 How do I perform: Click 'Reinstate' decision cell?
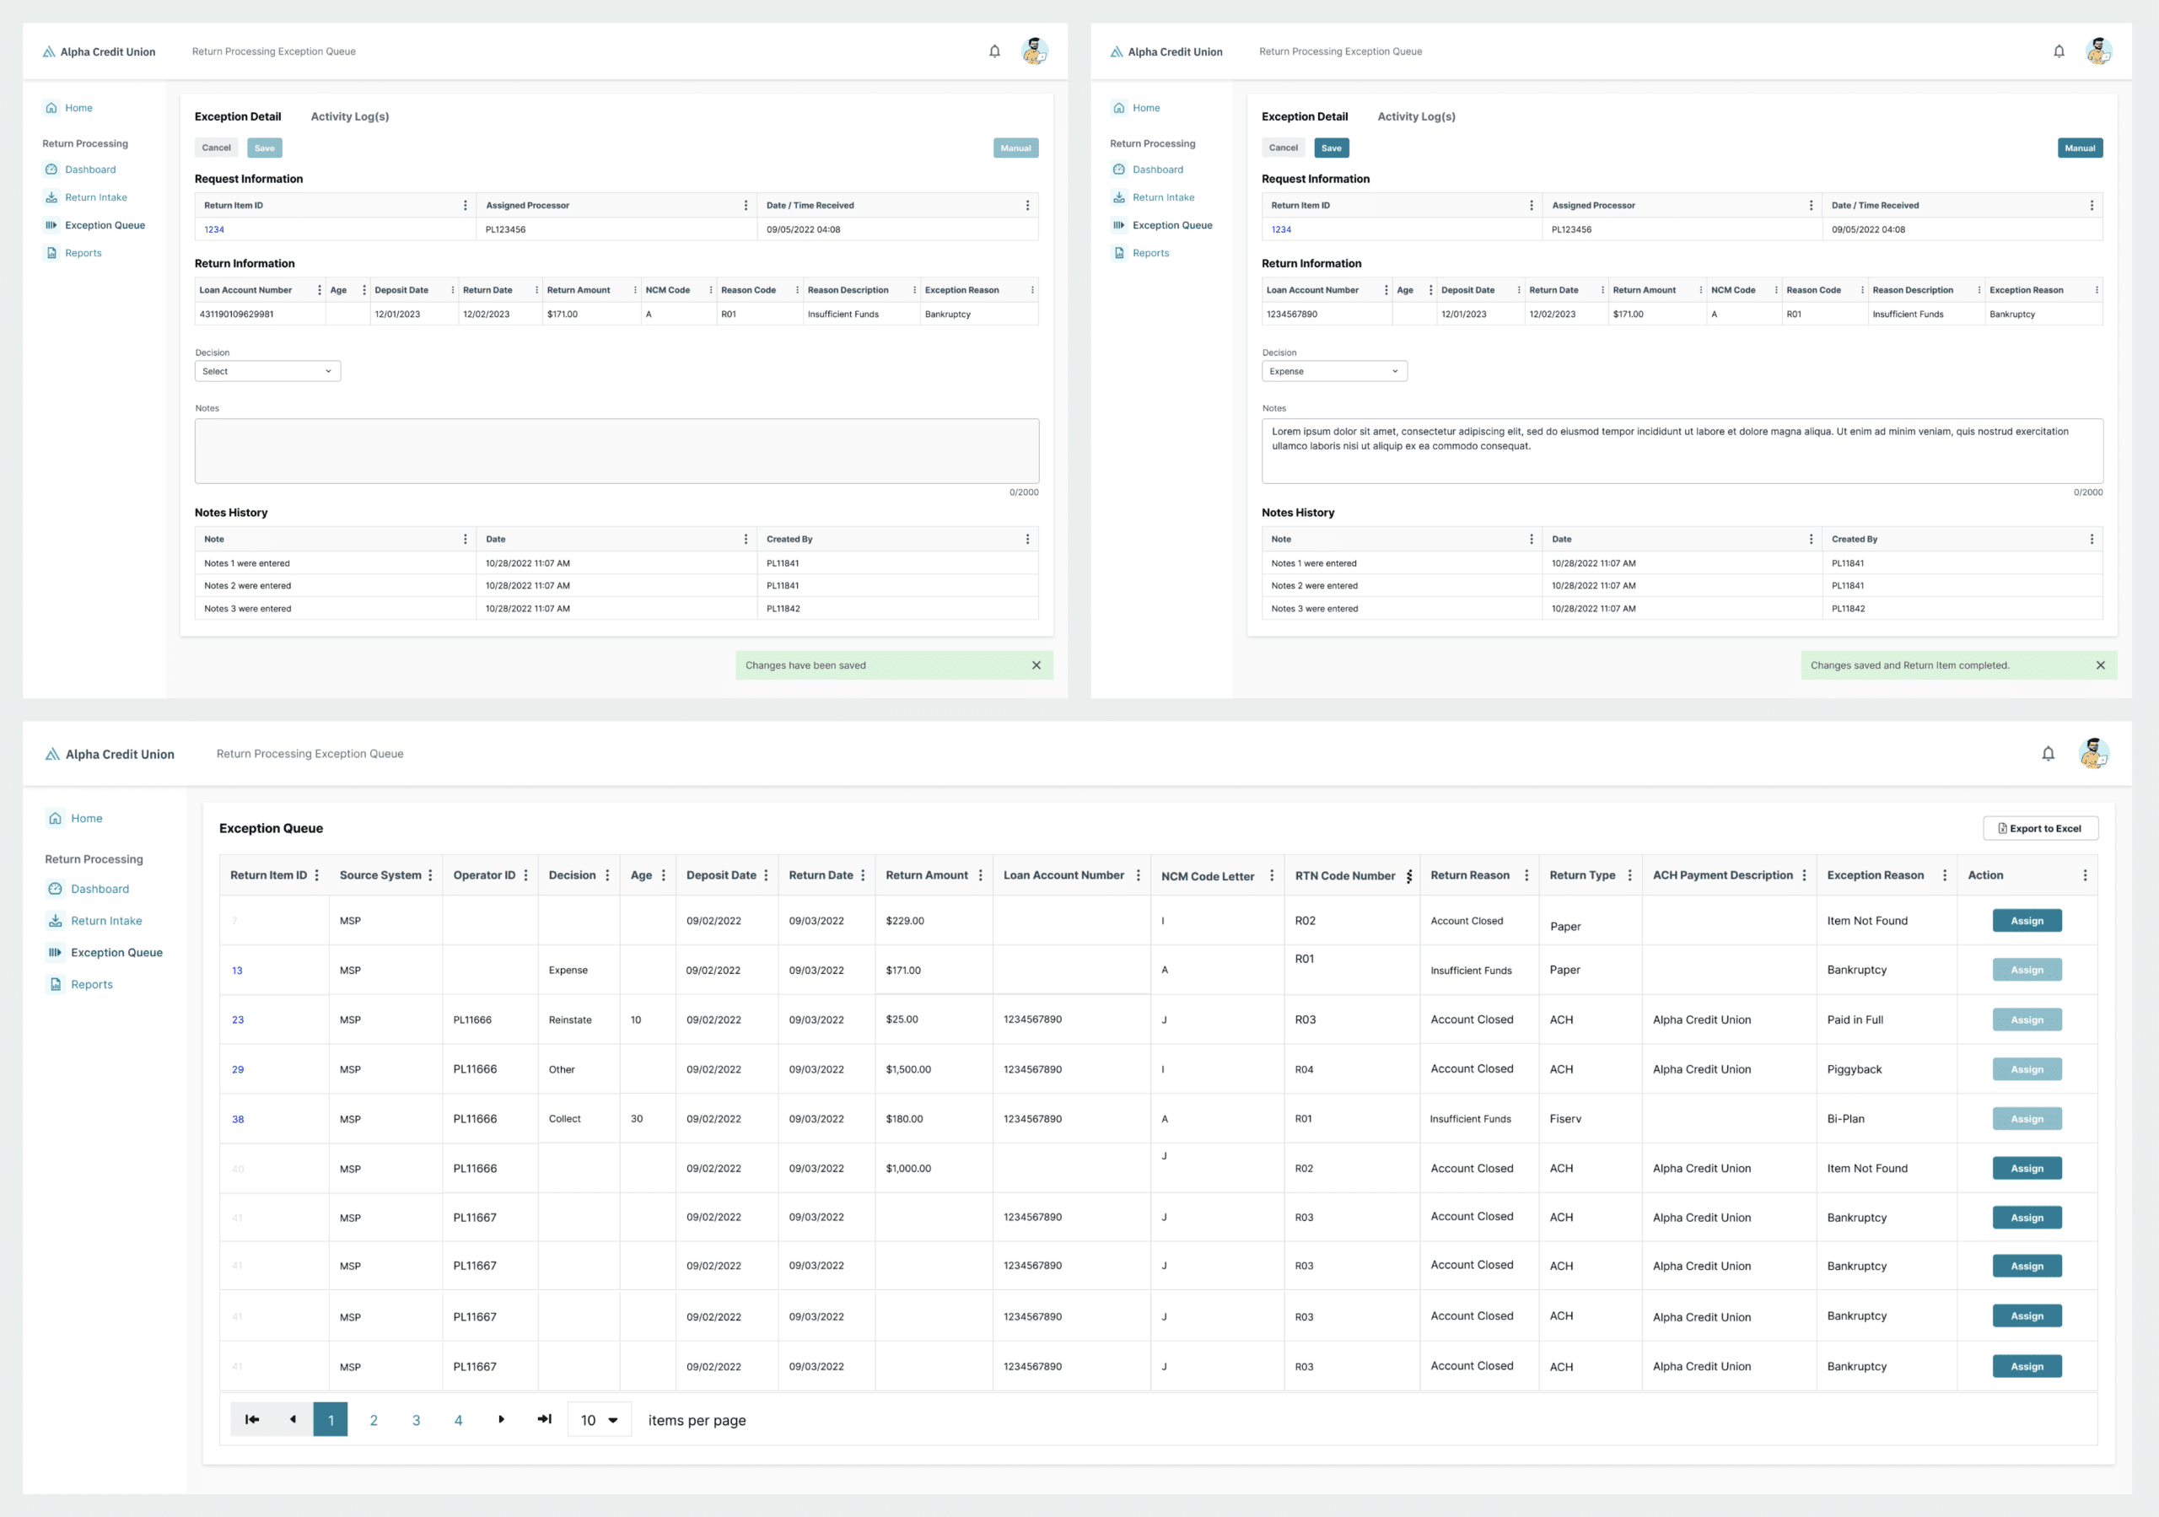click(570, 1019)
